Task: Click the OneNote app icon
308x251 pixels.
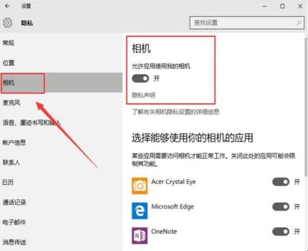Action: pos(140,235)
